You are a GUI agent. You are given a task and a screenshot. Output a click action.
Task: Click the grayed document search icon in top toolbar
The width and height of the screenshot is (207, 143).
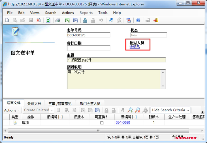(119, 20)
